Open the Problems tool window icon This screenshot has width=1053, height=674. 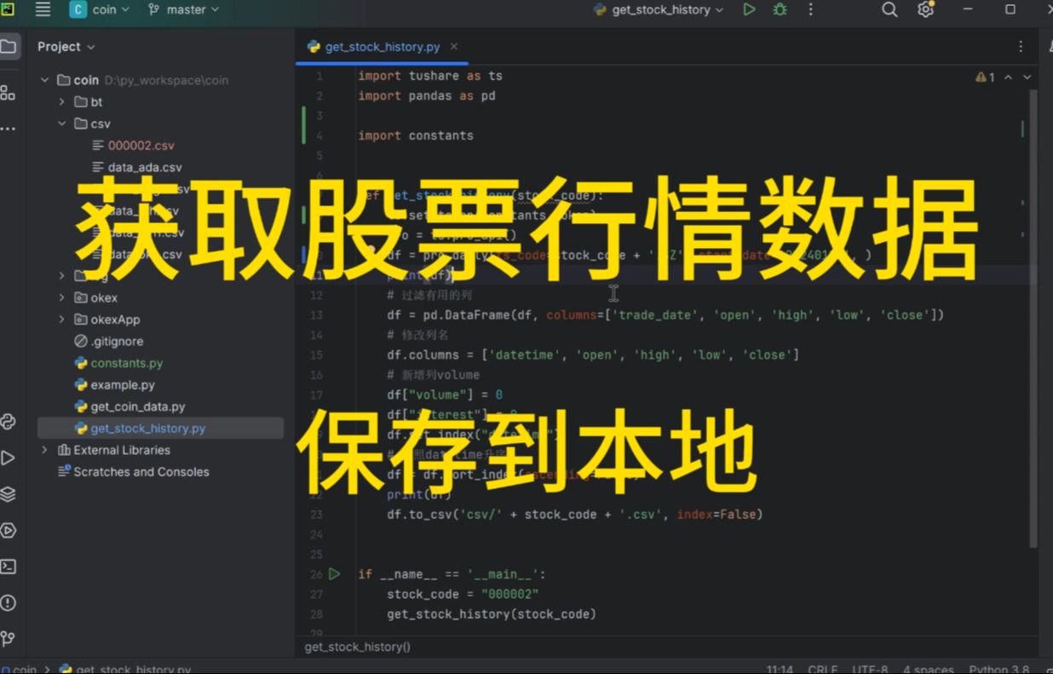11,602
